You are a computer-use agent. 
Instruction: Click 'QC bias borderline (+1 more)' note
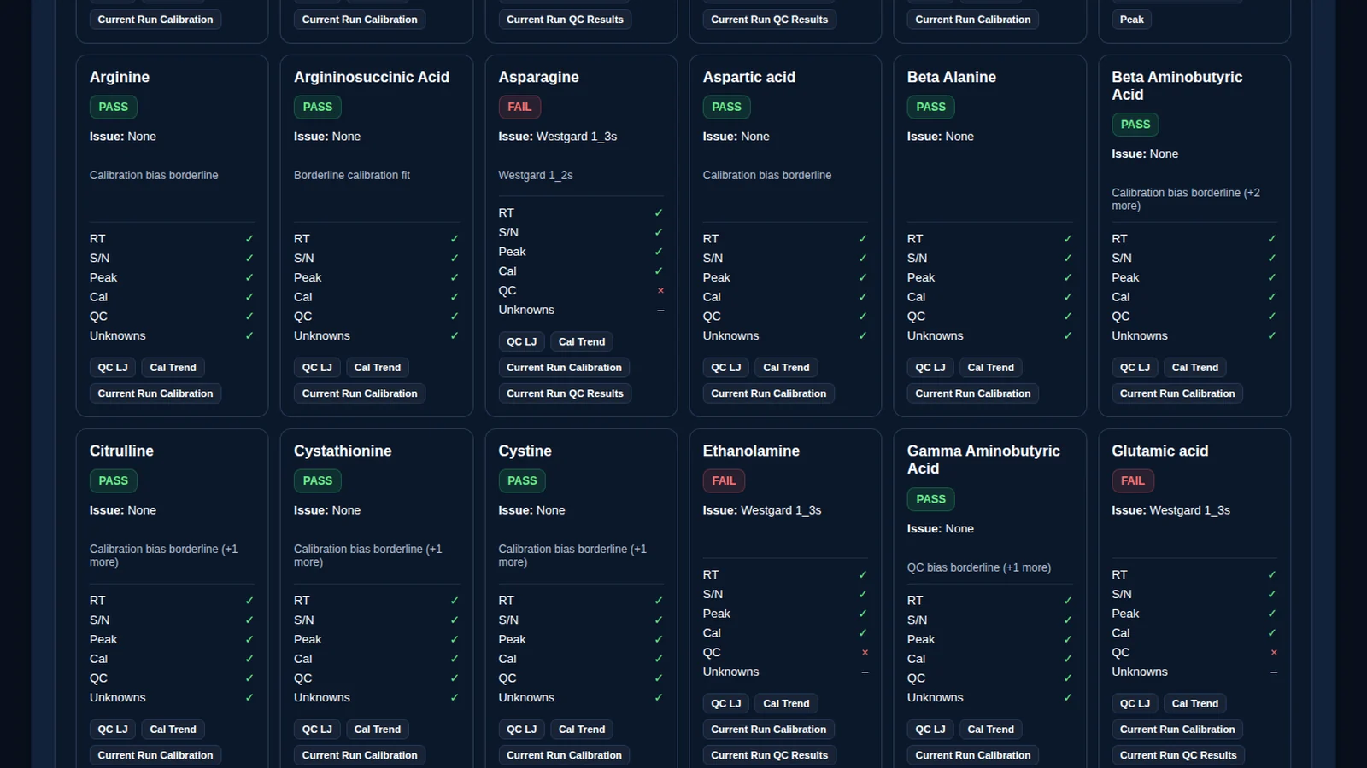[x=979, y=567]
